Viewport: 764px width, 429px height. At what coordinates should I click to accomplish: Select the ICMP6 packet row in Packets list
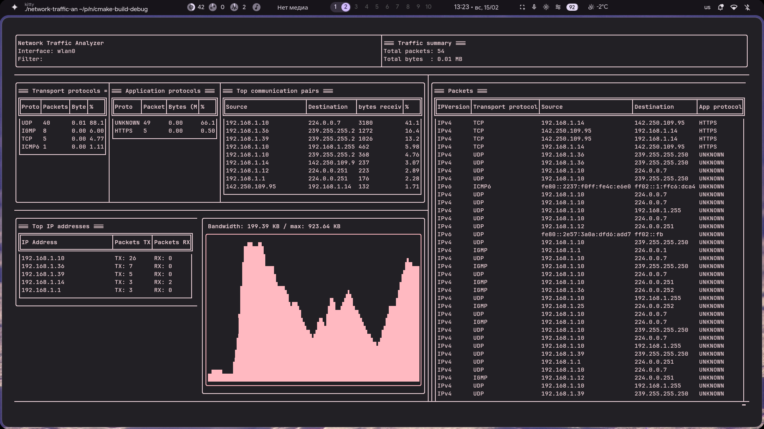coord(590,186)
